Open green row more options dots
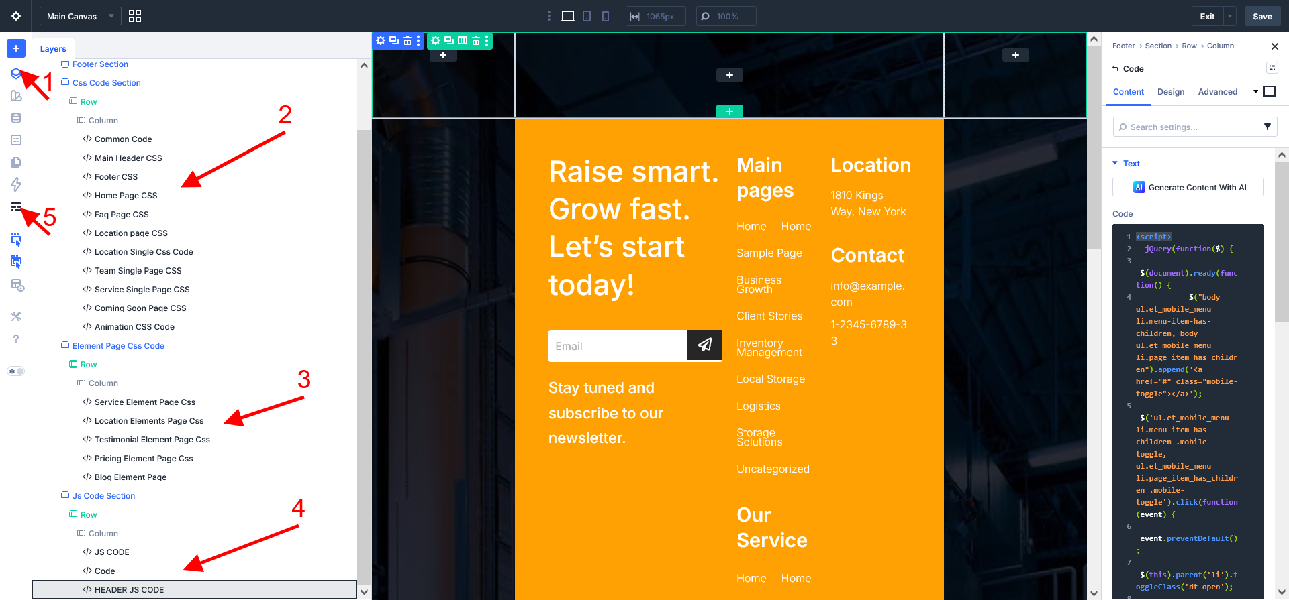 pos(487,40)
